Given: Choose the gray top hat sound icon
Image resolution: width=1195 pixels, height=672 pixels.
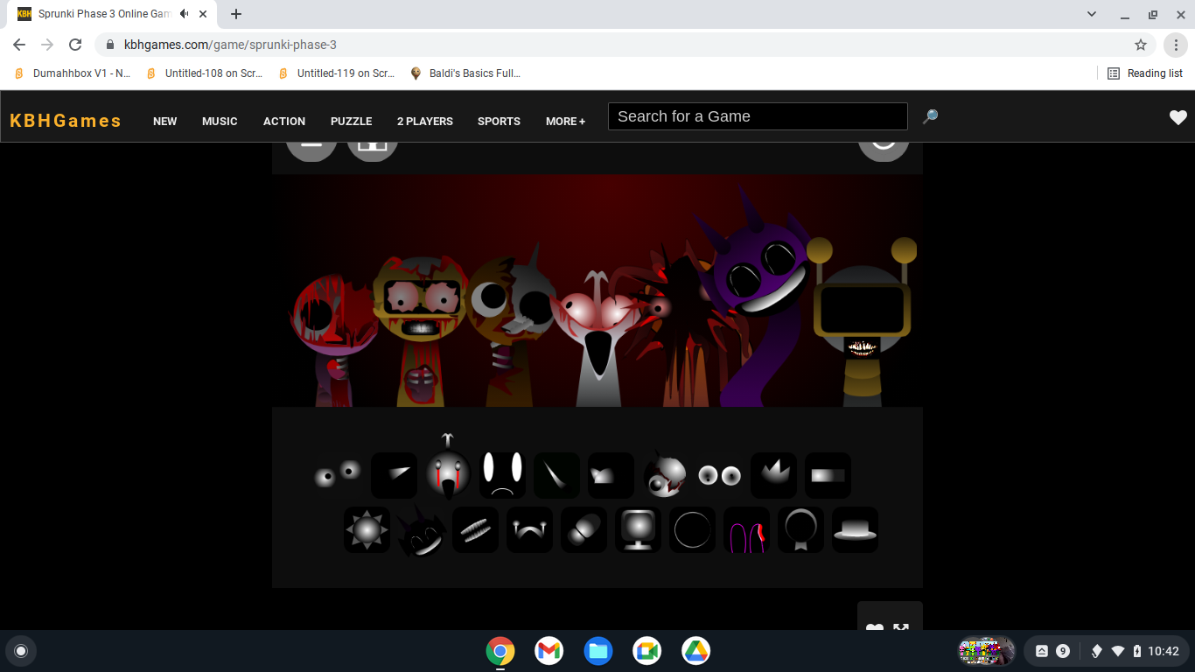Looking at the screenshot, I should [855, 529].
